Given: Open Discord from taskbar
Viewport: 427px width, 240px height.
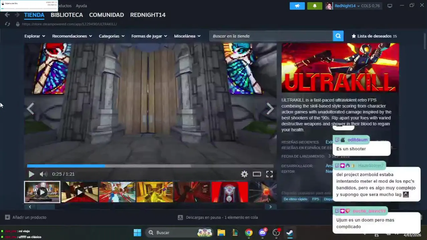Looking at the screenshot, I should [263, 233].
